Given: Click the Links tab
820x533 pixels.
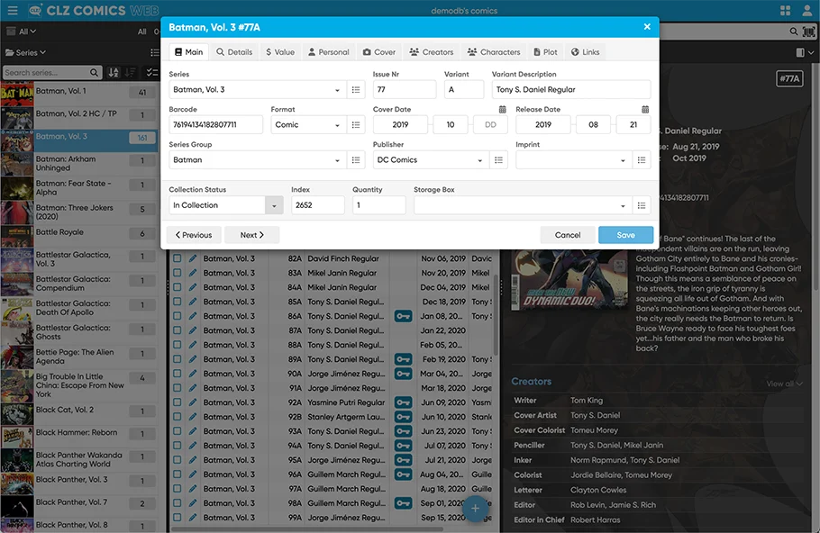Looking at the screenshot, I should click(x=585, y=52).
